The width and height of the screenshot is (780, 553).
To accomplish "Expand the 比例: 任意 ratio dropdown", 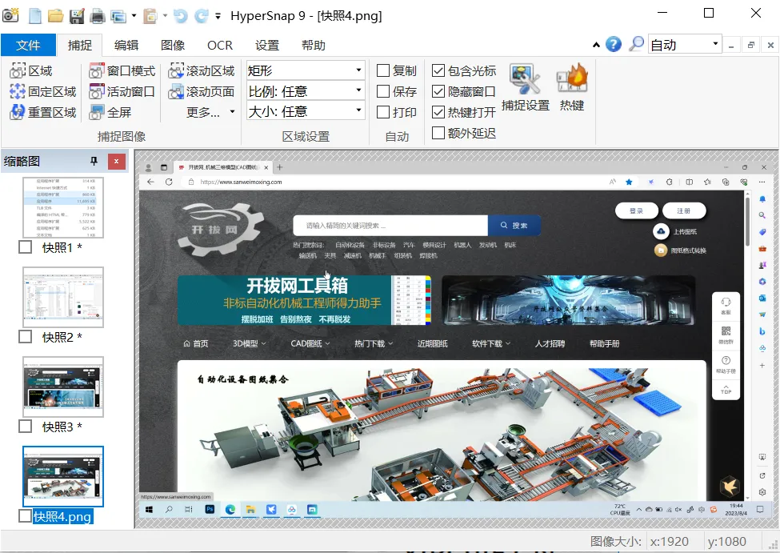I will [306, 90].
